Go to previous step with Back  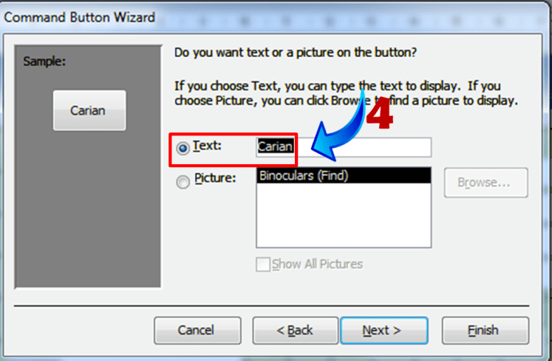(x=295, y=331)
